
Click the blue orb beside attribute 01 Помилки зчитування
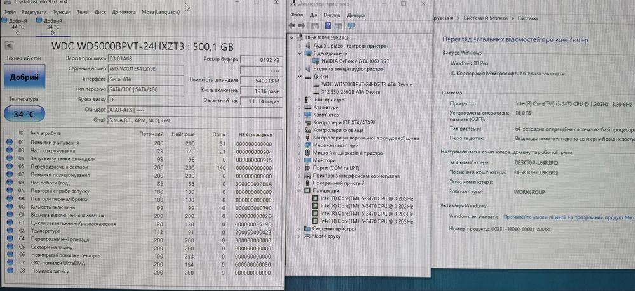10,142
